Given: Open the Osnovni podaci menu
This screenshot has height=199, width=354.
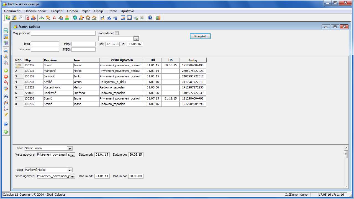Looking at the screenshot, I should 36,11.
